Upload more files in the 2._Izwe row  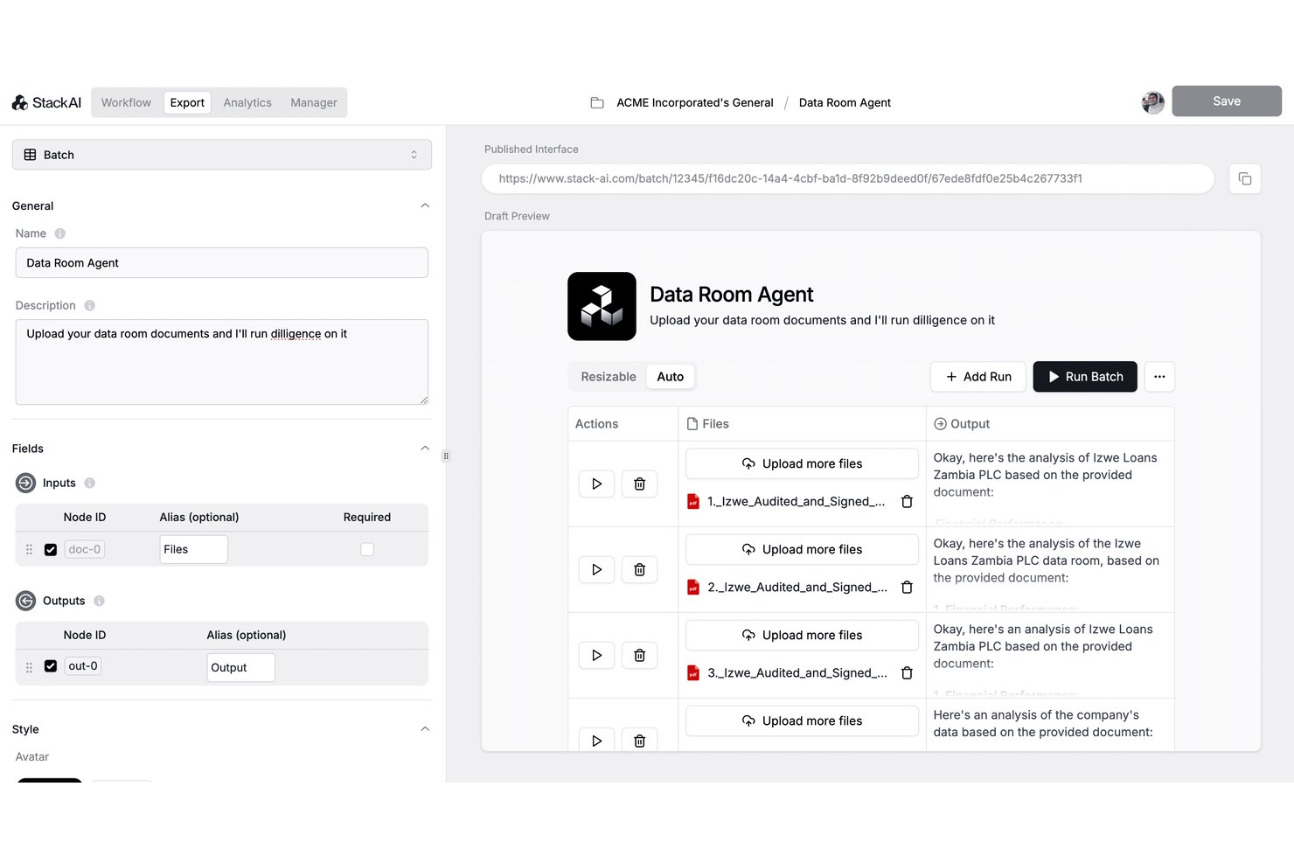point(802,549)
